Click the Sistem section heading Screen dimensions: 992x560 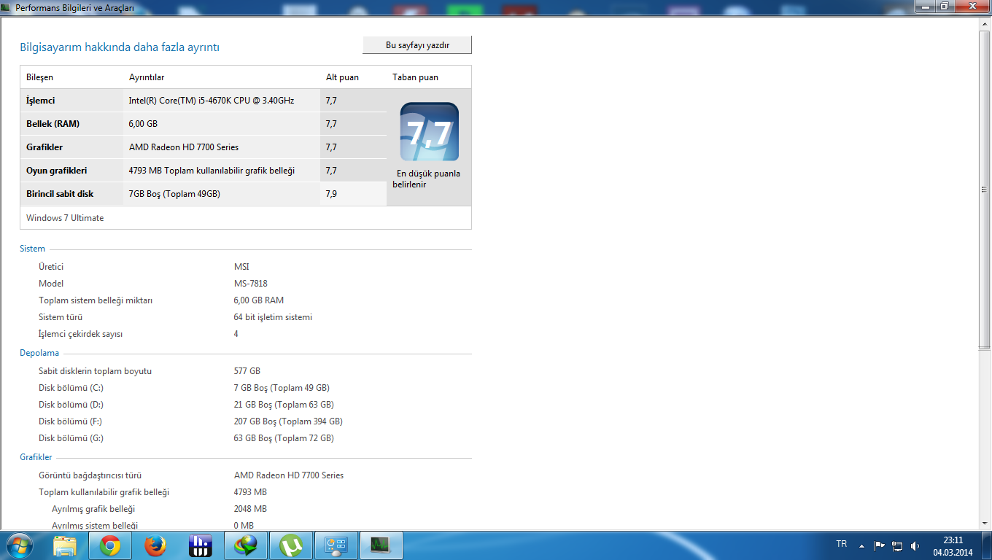click(x=32, y=249)
